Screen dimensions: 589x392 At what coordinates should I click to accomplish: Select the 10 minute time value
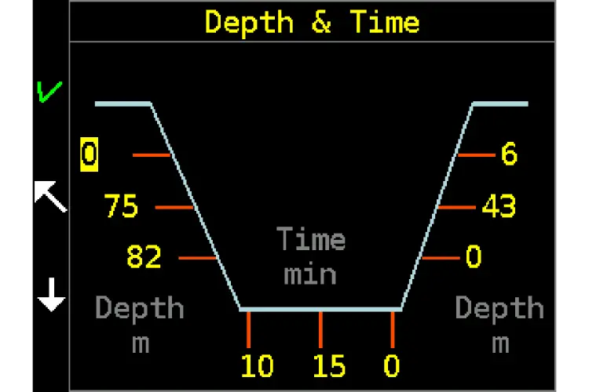(x=257, y=366)
